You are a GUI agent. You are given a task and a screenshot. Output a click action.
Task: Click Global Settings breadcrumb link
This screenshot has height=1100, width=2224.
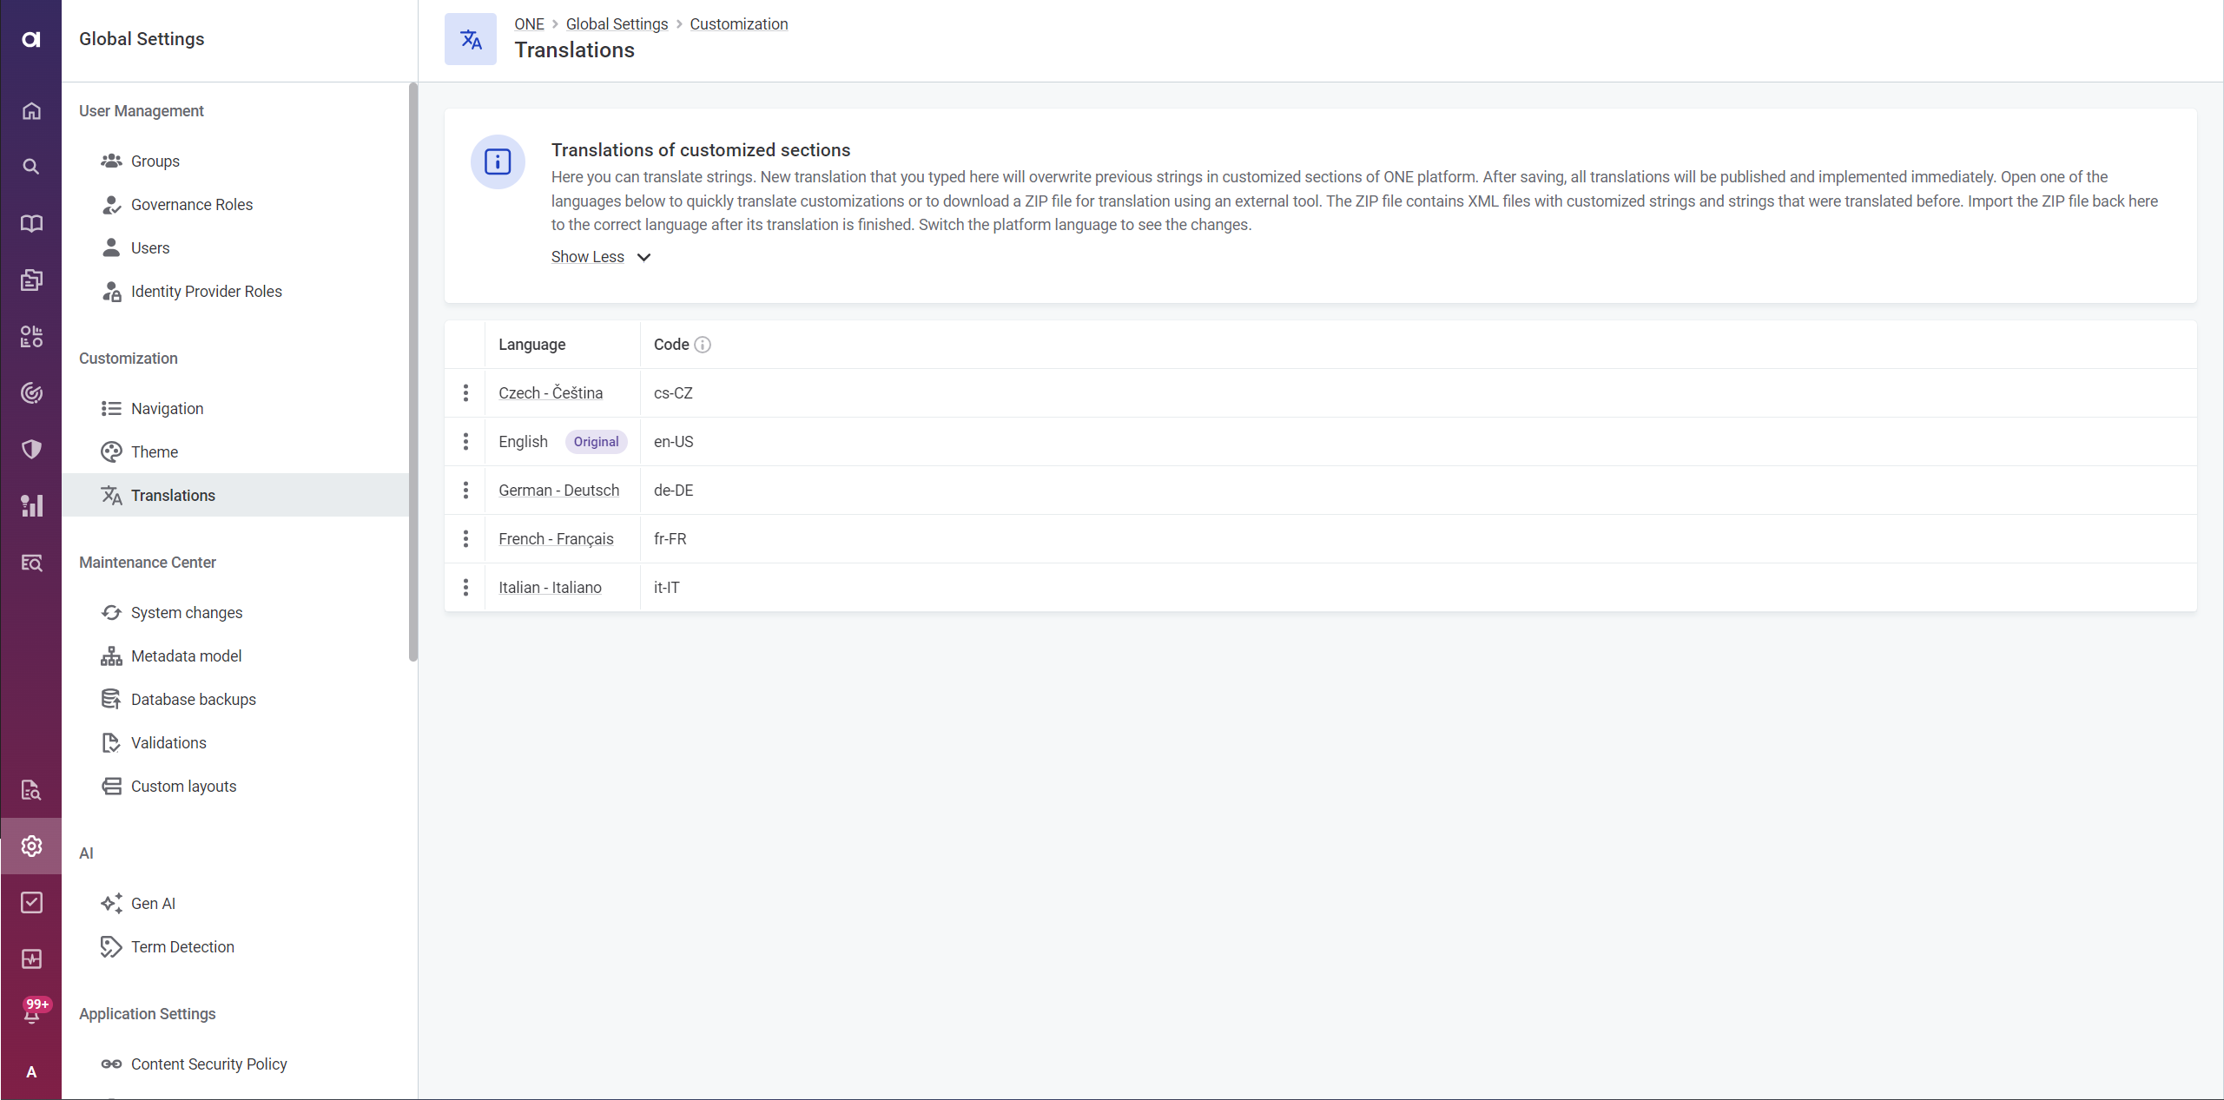[x=617, y=24]
